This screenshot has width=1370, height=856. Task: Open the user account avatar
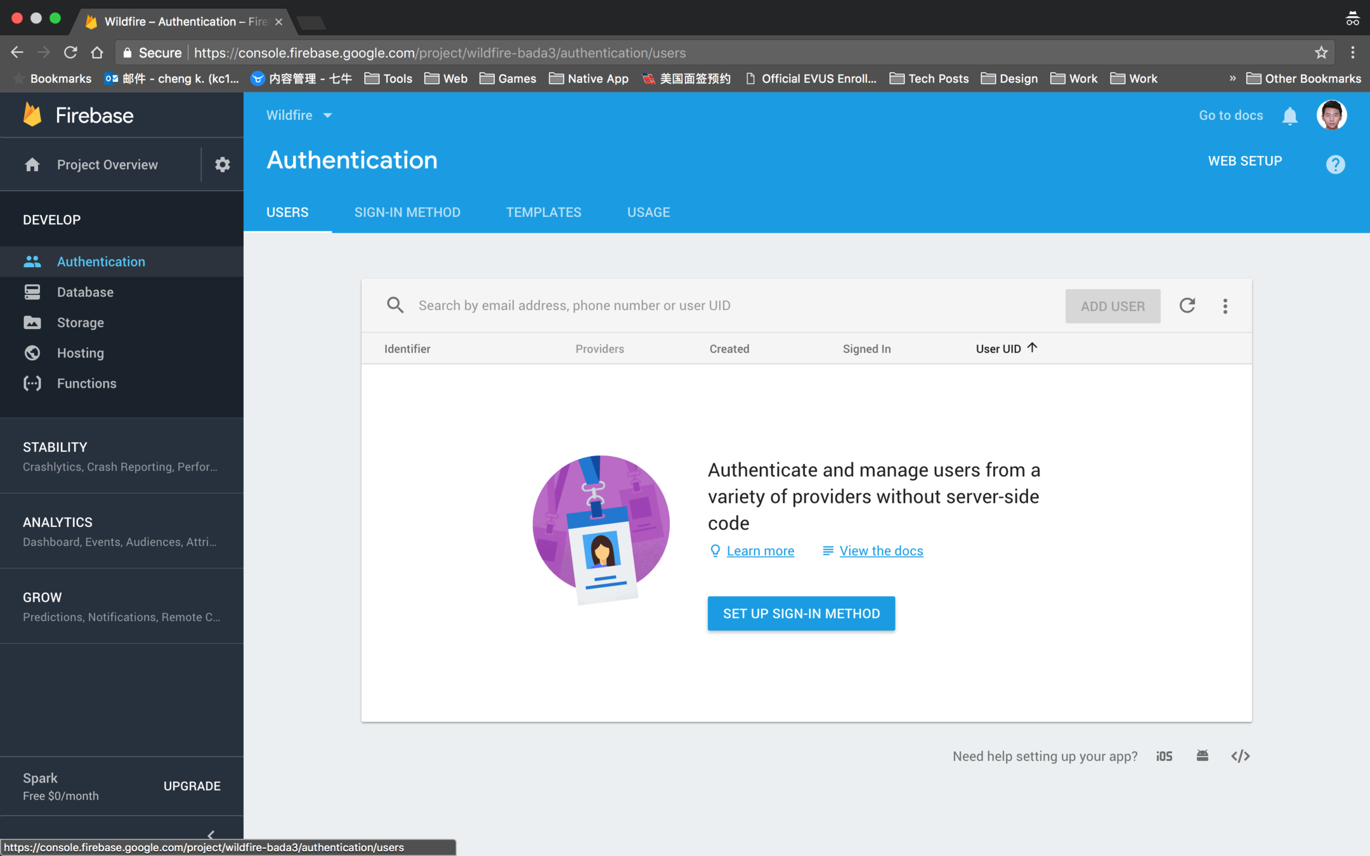[1331, 115]
